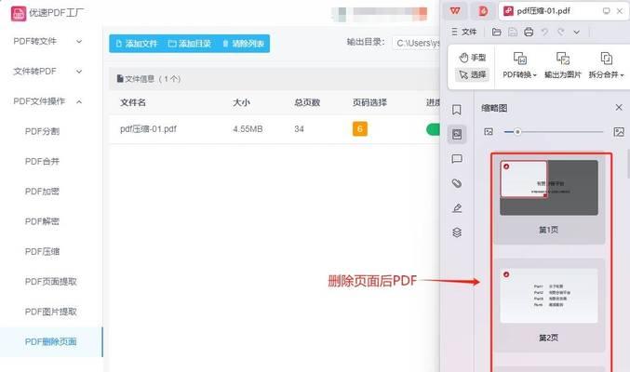Click the 34 total pages cell
The height and width of the screenshot is (372, 630).
click(299, 129)
